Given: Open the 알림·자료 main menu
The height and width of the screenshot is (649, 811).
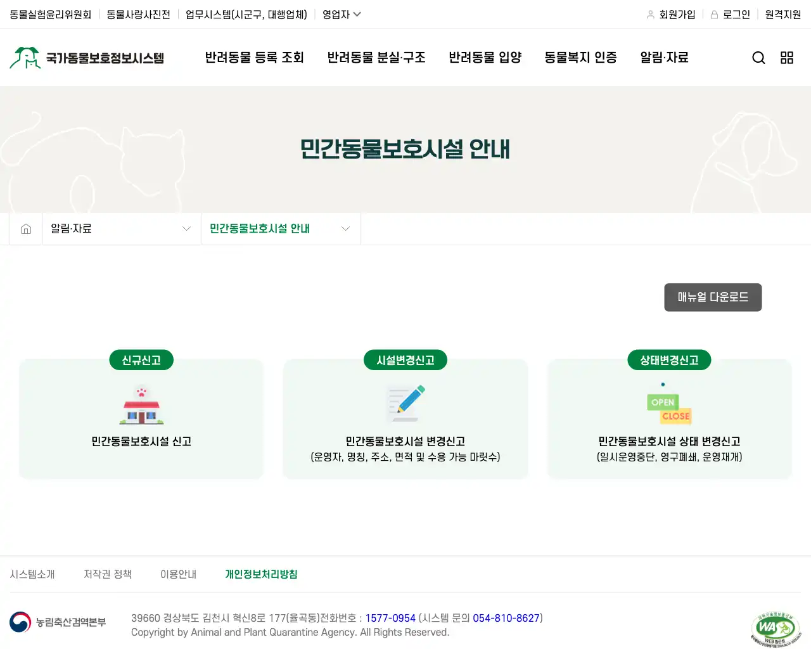Looking at the screenshot, I should coord(664,58).
